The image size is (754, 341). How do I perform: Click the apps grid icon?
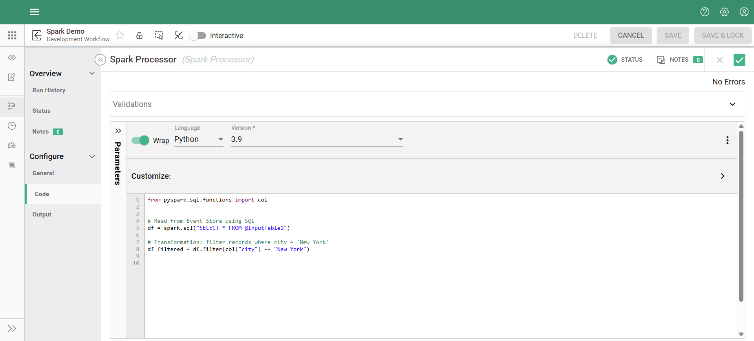12,35
